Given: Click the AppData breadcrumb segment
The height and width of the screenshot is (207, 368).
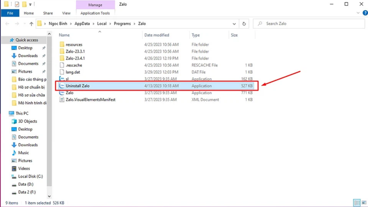Looking at the screenshot, I should [x=82, y=24].
